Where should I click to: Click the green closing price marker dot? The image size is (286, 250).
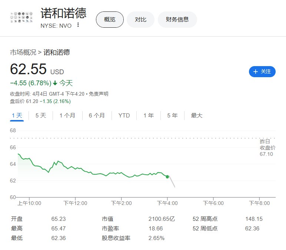click(167, 177)
